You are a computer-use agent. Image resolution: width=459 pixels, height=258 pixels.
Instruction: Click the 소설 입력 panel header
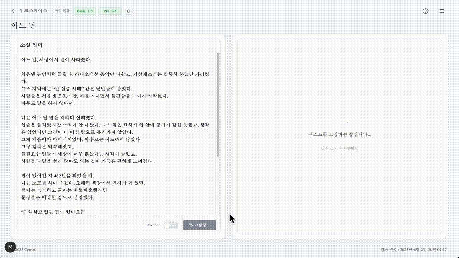pos(118,45)
